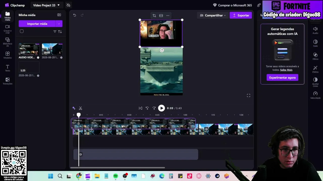Redo the last edit
323x181 pixels.
(82, 15)
